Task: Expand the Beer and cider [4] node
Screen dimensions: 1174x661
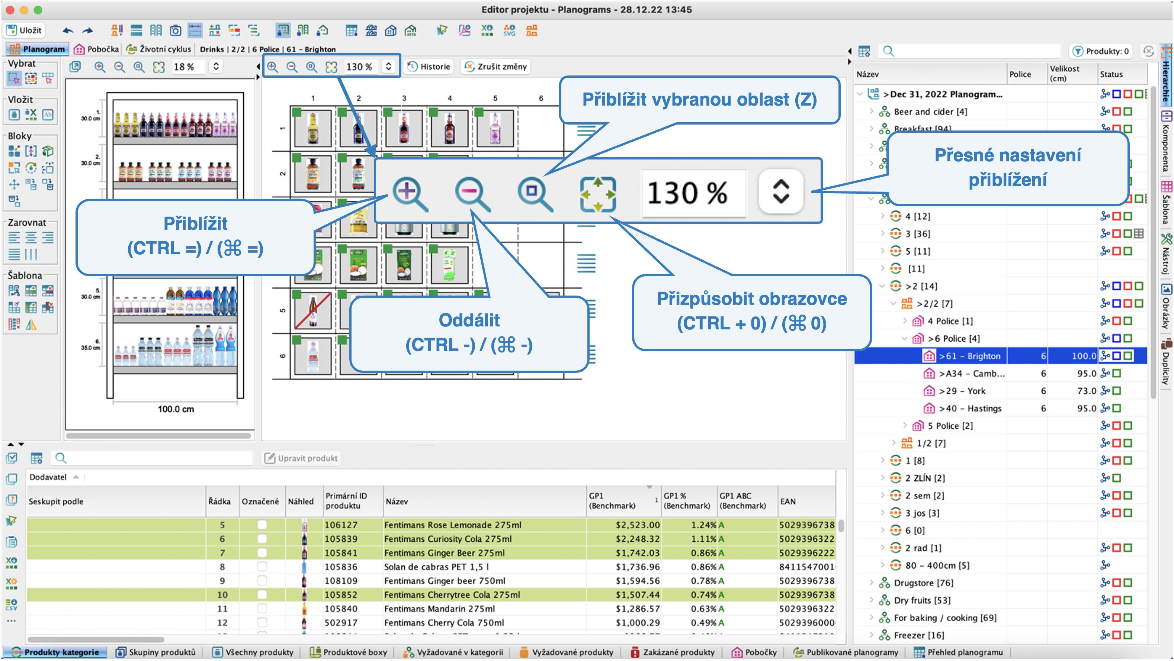Action: tap(871, 111)
